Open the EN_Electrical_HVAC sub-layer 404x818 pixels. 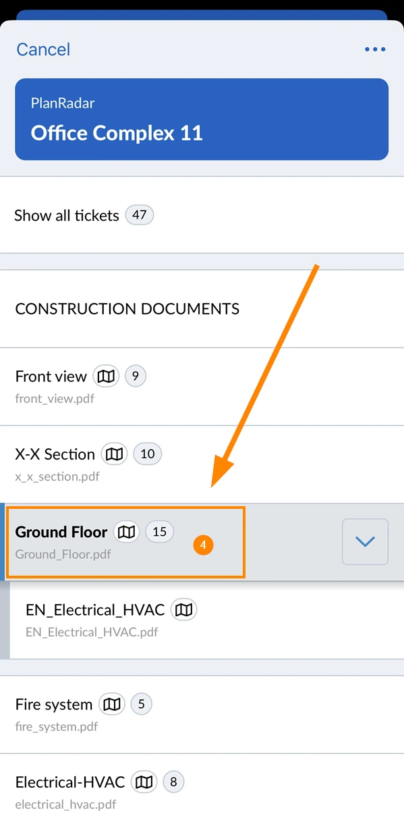point(206,620)
